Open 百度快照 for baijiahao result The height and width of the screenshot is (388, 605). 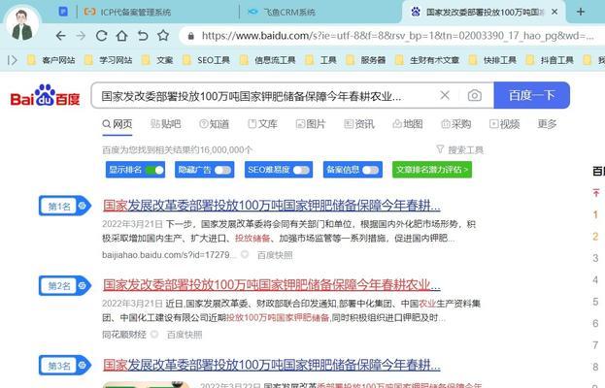tap(275, 255)
